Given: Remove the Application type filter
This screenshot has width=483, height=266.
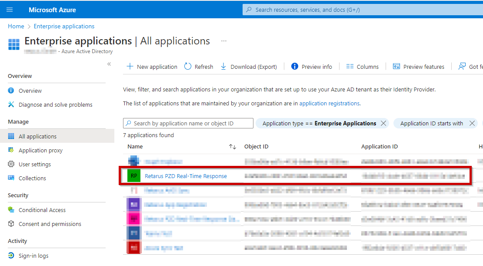Looking at the screenshot, I should [383, 123].
